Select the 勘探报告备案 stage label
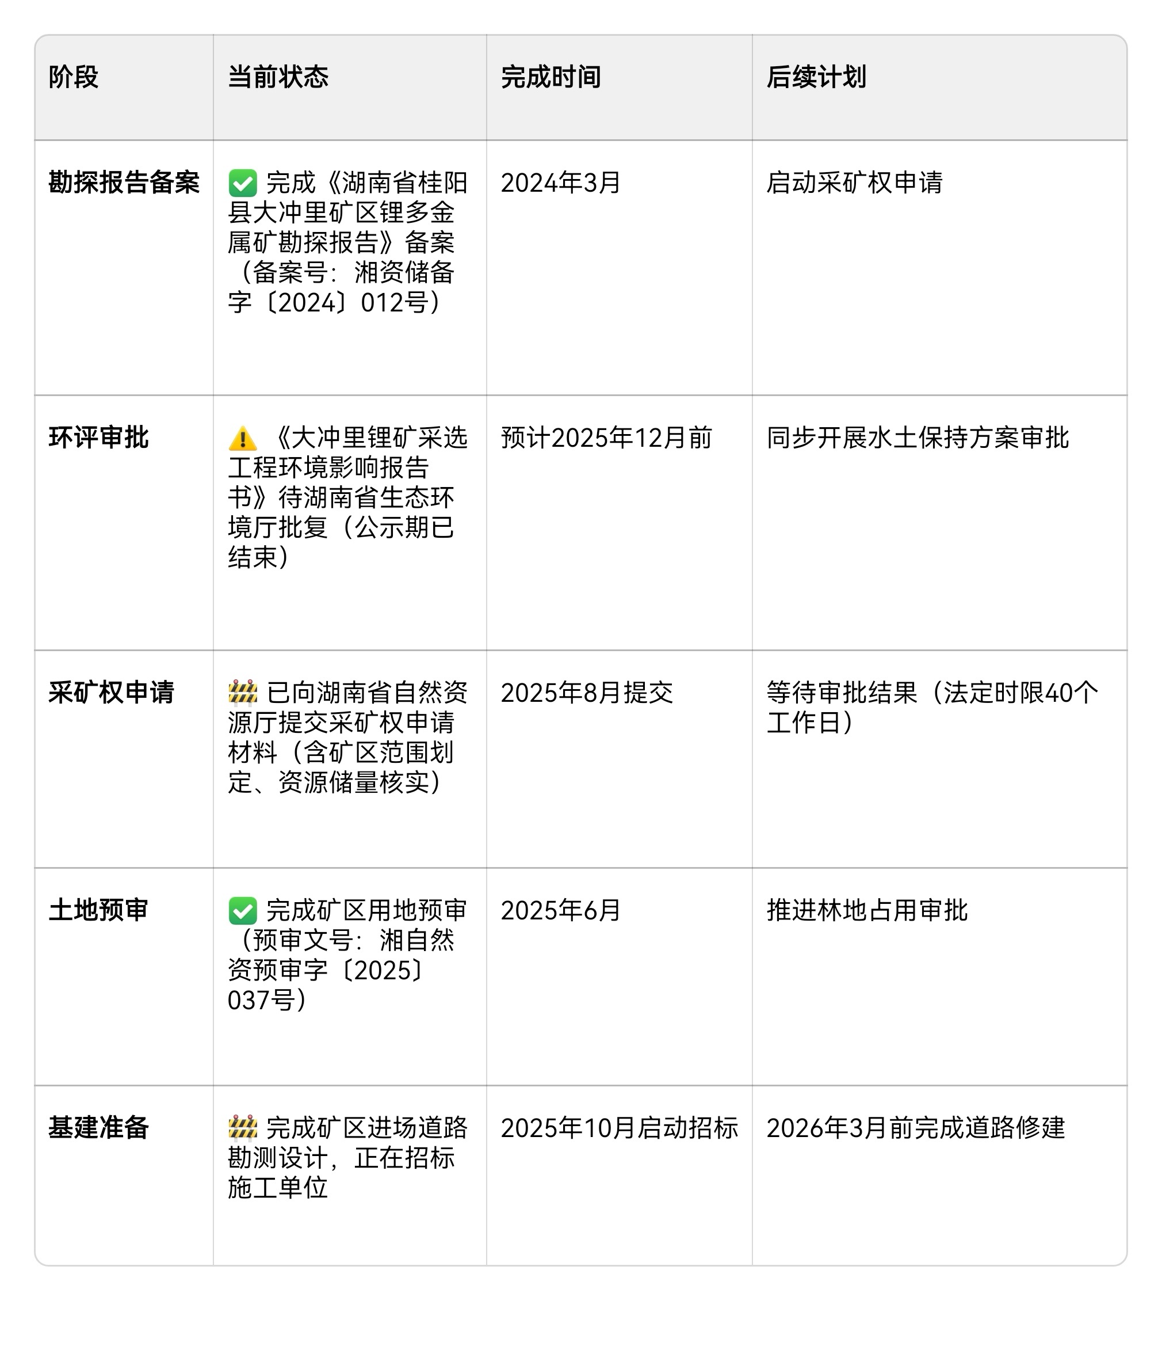The height and width of the screenshot is (1361, 1162). click(124, 183)
